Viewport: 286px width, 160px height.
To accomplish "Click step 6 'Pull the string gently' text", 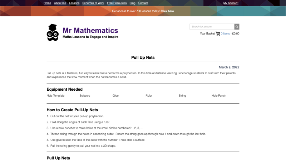I will pyautogui.click(x=83, y=146).
